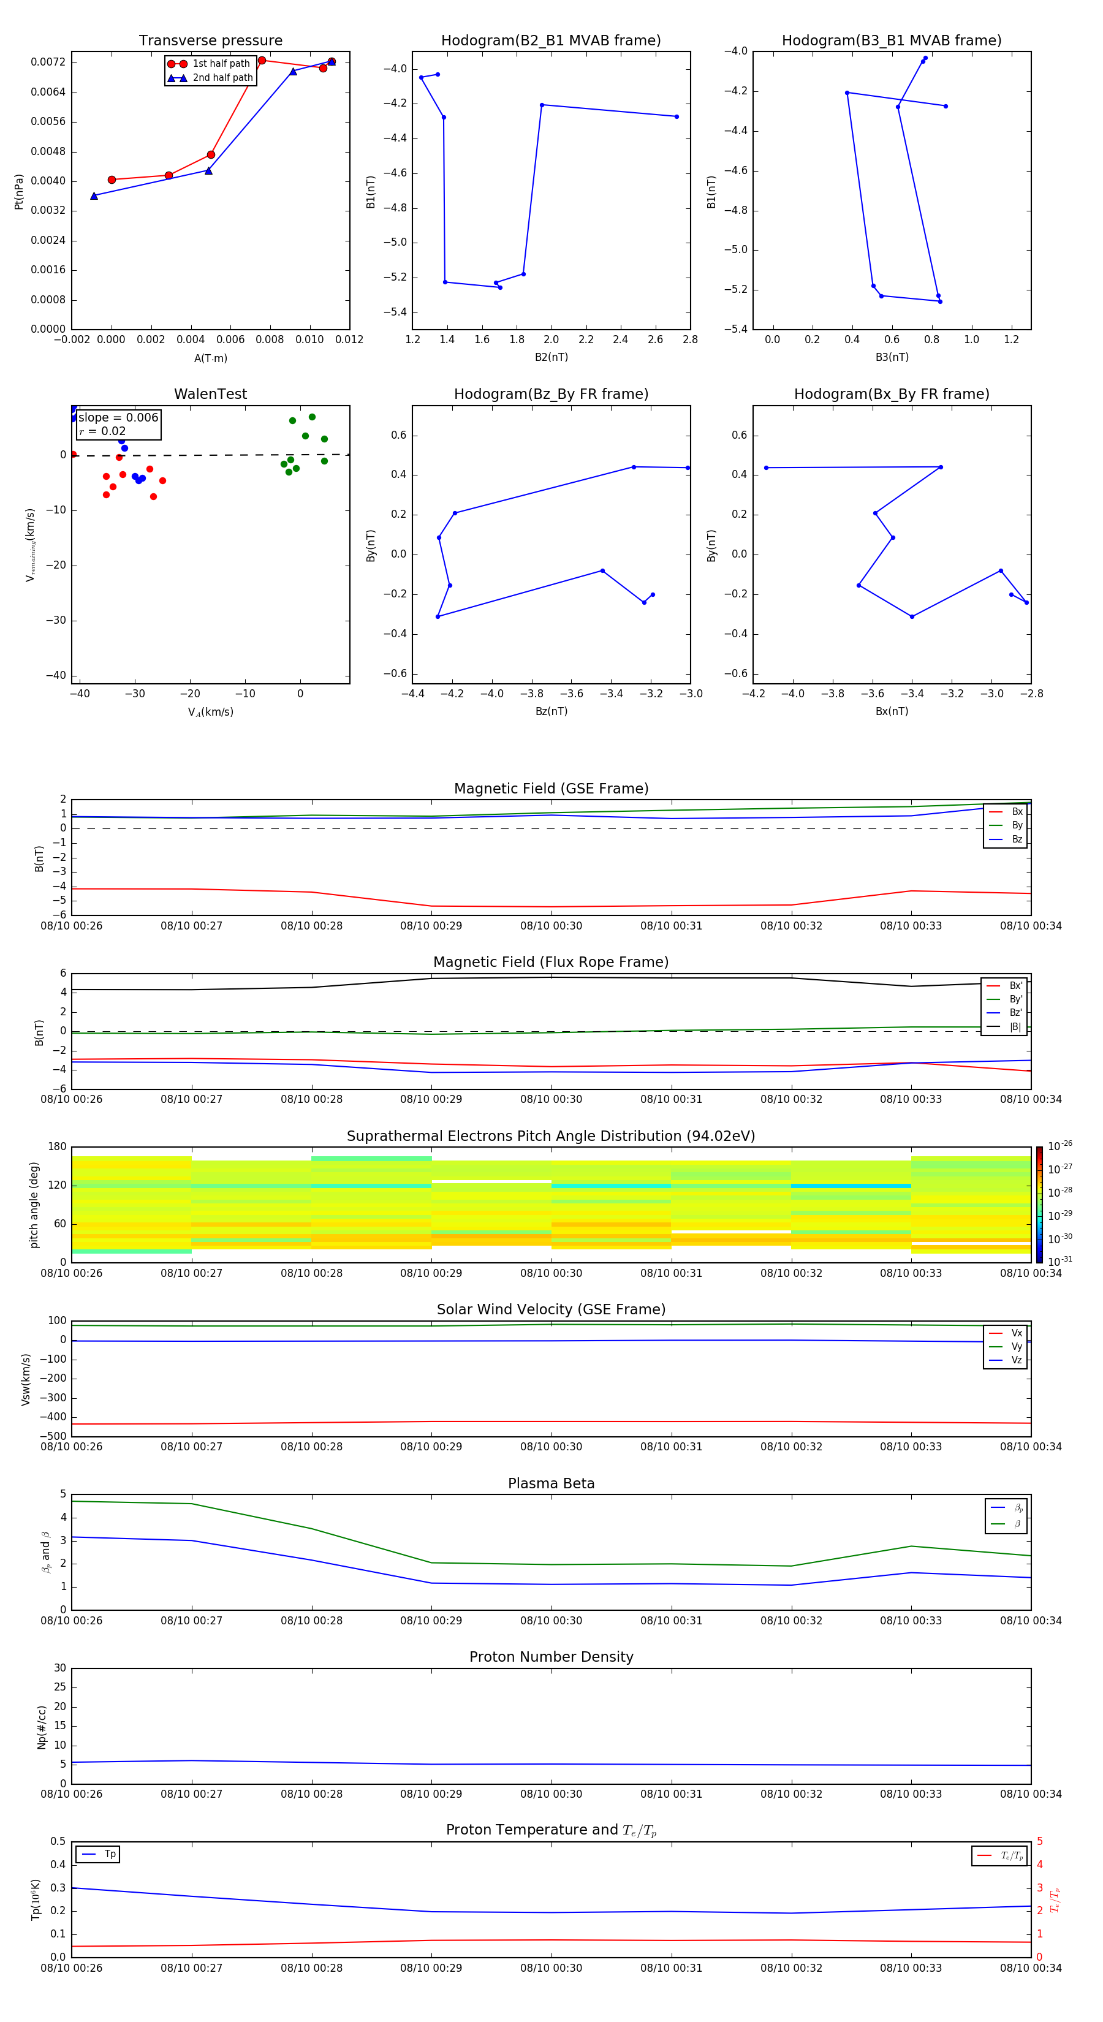Click the 'Te/Tp' legend entry in temperature plot
The image size is (1103, 2022).
point(999,1855)
